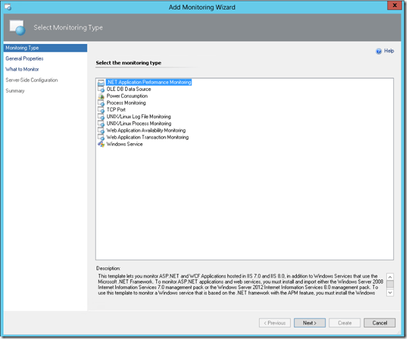This screenshot has height=339, width=407.
Task: Click the Power Consumption icon
Action: [x=101, y=96]
